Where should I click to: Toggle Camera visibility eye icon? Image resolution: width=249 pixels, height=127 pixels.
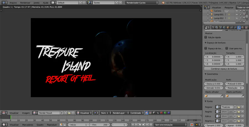click(x=237, y=11)
